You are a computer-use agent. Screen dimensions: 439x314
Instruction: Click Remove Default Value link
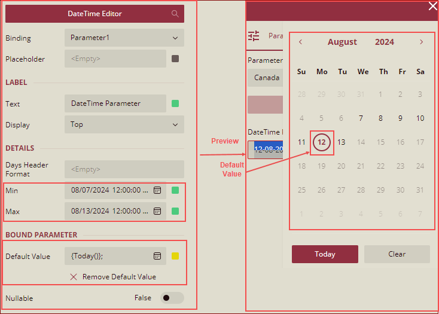pyautogui.click(x=119, y=277)
